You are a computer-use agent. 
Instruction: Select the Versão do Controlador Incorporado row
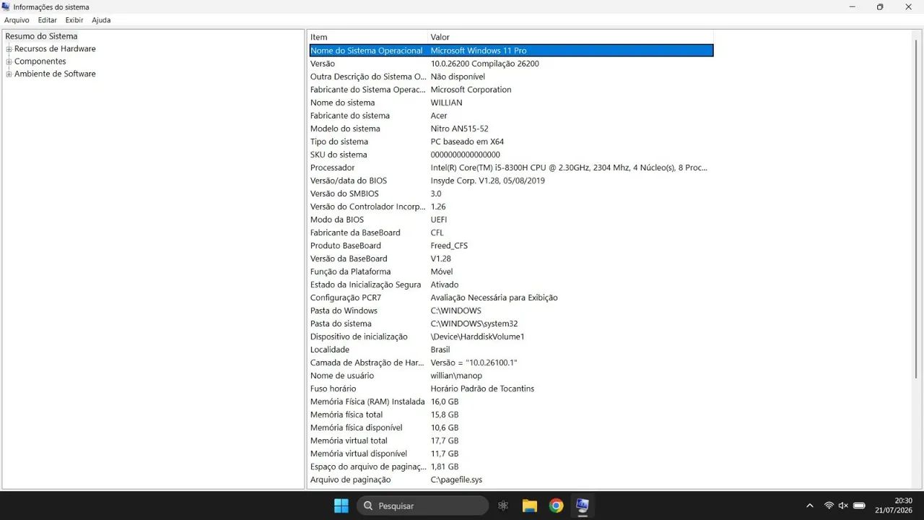click(511, 207)
